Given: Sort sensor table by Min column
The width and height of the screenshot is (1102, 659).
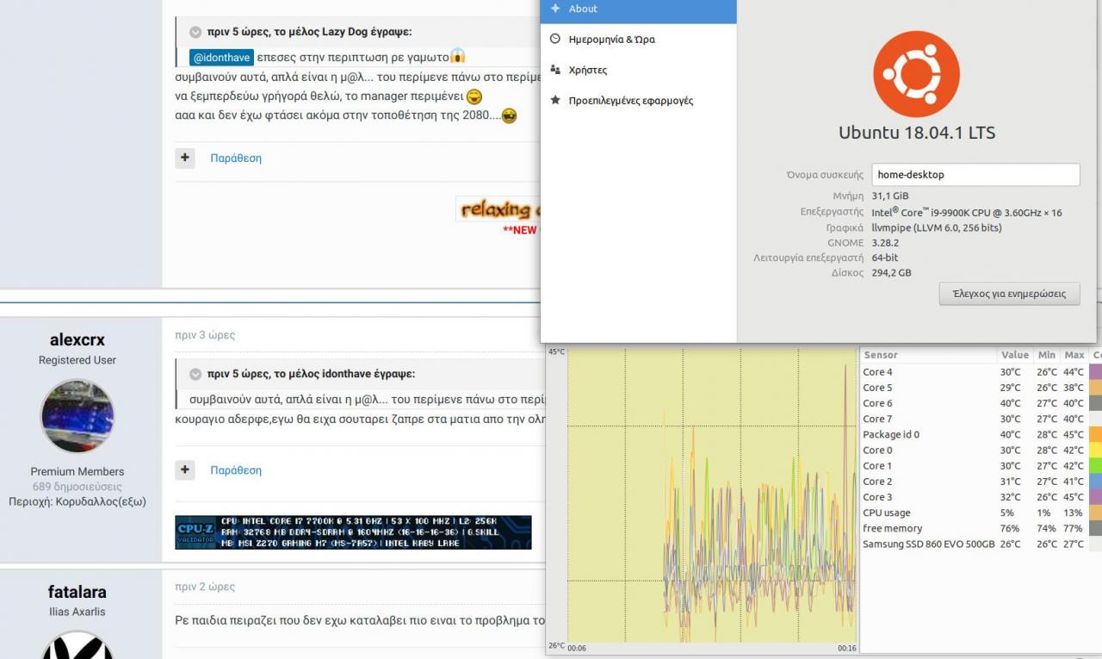Looking at the screenshot, I should pos(1047,355).
